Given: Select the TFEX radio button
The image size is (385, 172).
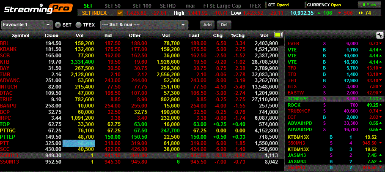Looking at the screenshot, I should (78, 25).
